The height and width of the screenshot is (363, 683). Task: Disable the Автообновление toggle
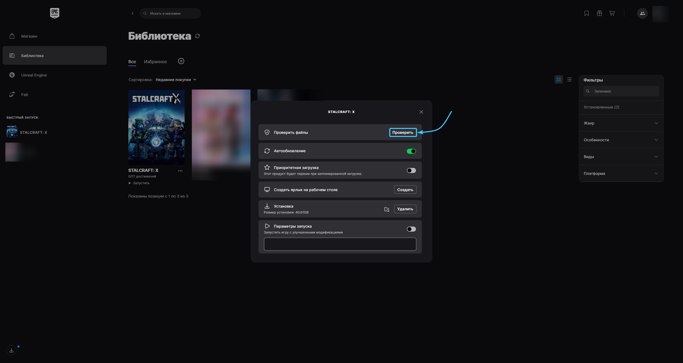[x=411, y=151]
